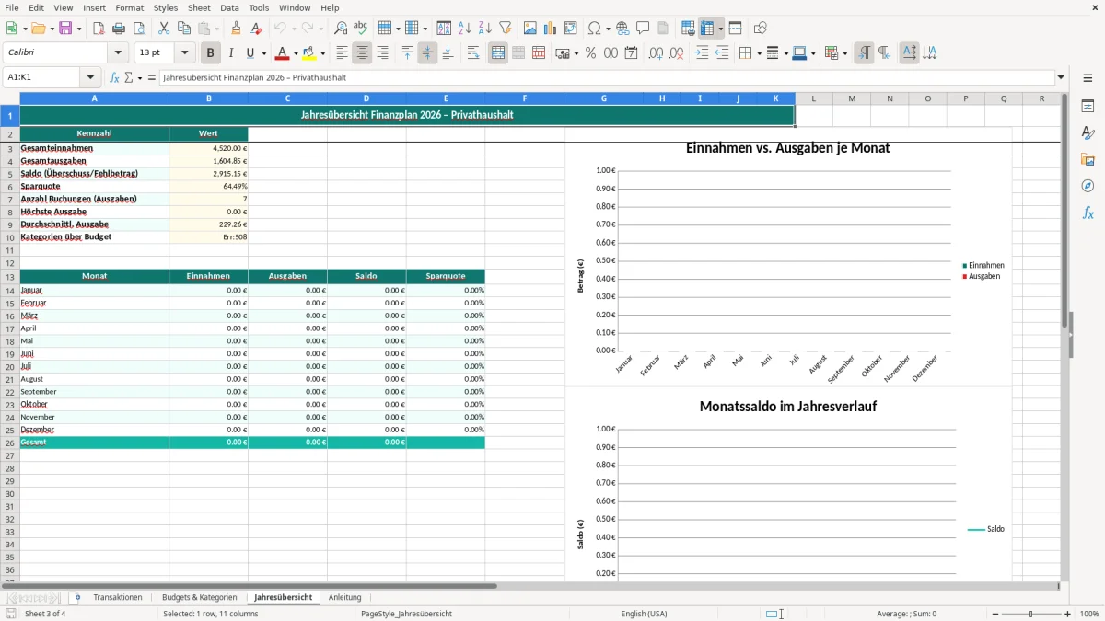Viewport: 1105px width, 621px height.
Task: Center cell text horizontally
Action: click(363, 53)
